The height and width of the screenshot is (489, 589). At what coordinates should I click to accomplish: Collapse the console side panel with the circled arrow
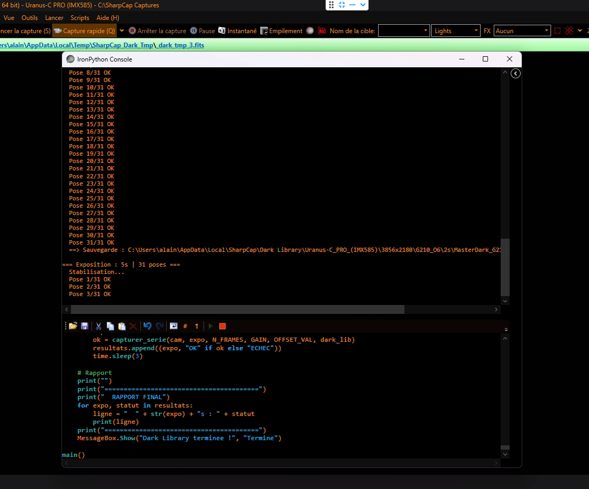point(515,73)
